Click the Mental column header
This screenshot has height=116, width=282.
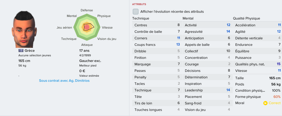click(x=188, y=18)
